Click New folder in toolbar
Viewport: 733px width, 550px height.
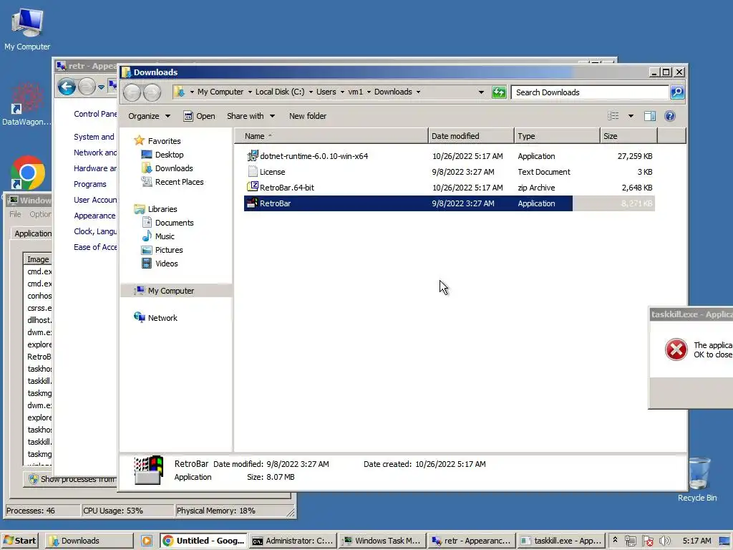tap(308, 116)
